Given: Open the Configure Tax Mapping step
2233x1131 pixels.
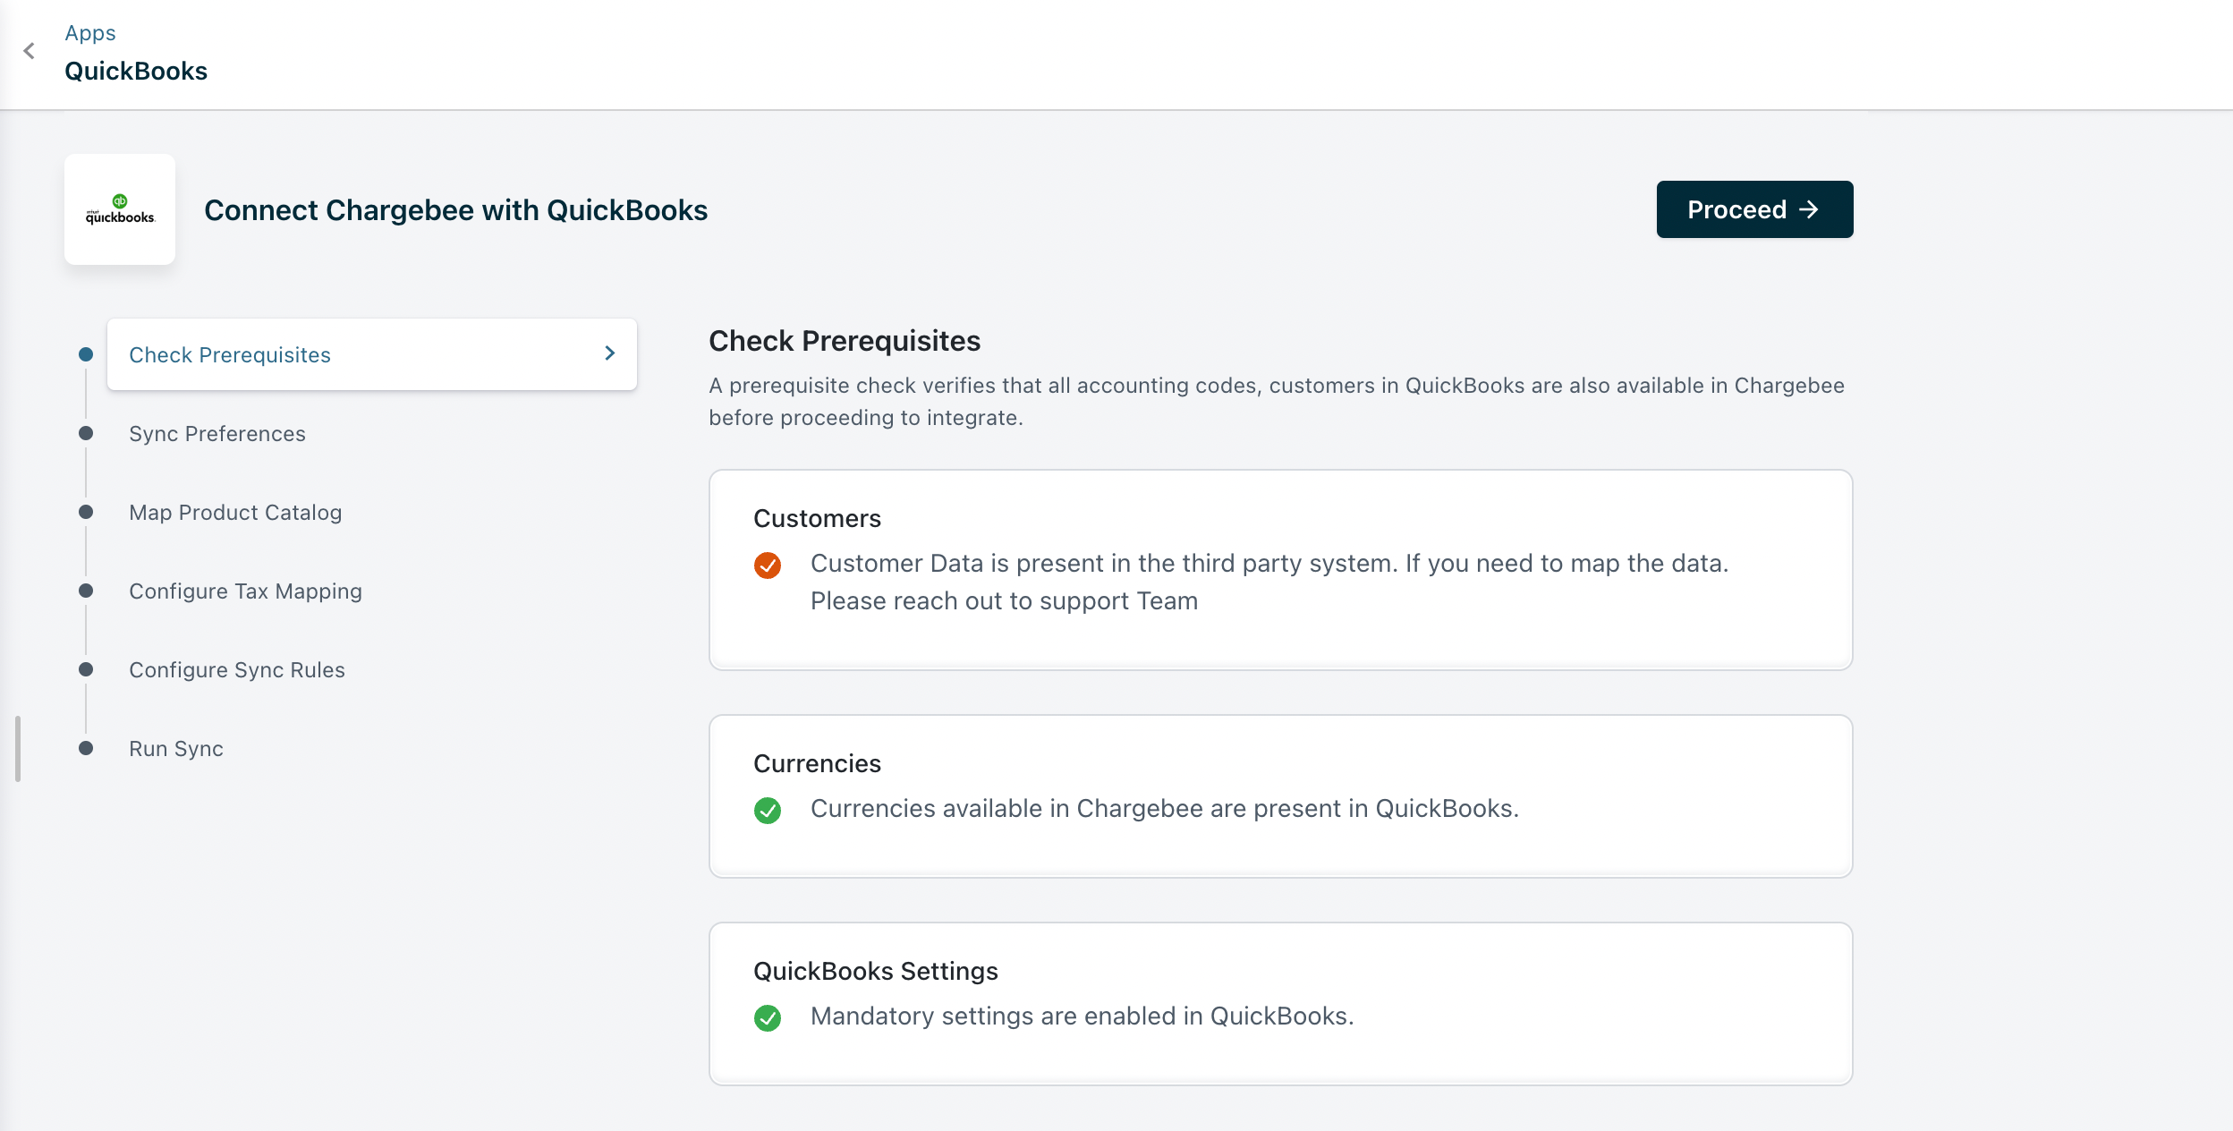Looking at the screenshot, I should coord(245,591).
